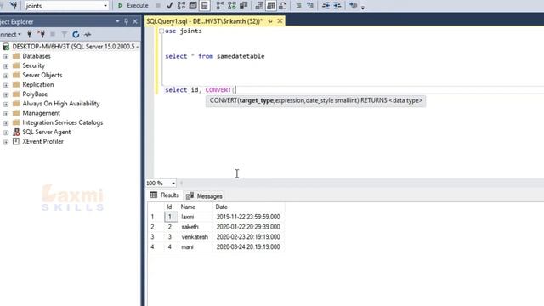Click the Name column header
Screen dimensions: 544x306
[195, 207]
